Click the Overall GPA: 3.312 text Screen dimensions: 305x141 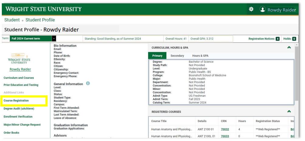coord(202,39)
